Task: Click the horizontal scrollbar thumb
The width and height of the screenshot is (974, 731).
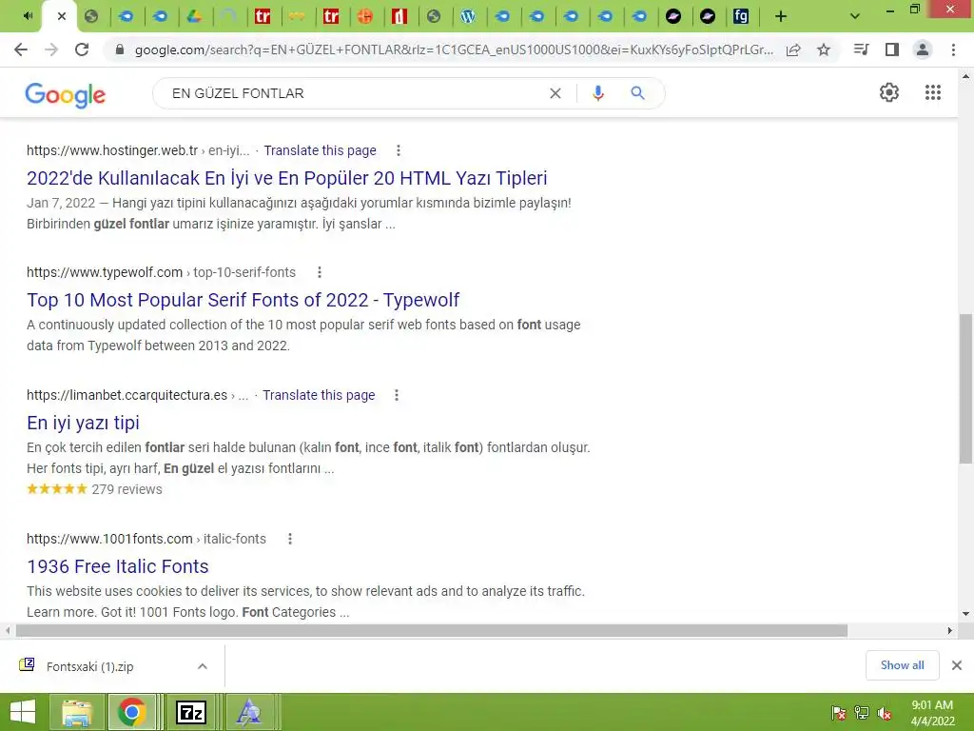Action: 432,631
